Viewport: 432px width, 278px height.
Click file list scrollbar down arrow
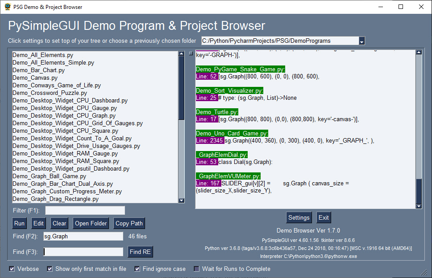[x=181, y=200]
